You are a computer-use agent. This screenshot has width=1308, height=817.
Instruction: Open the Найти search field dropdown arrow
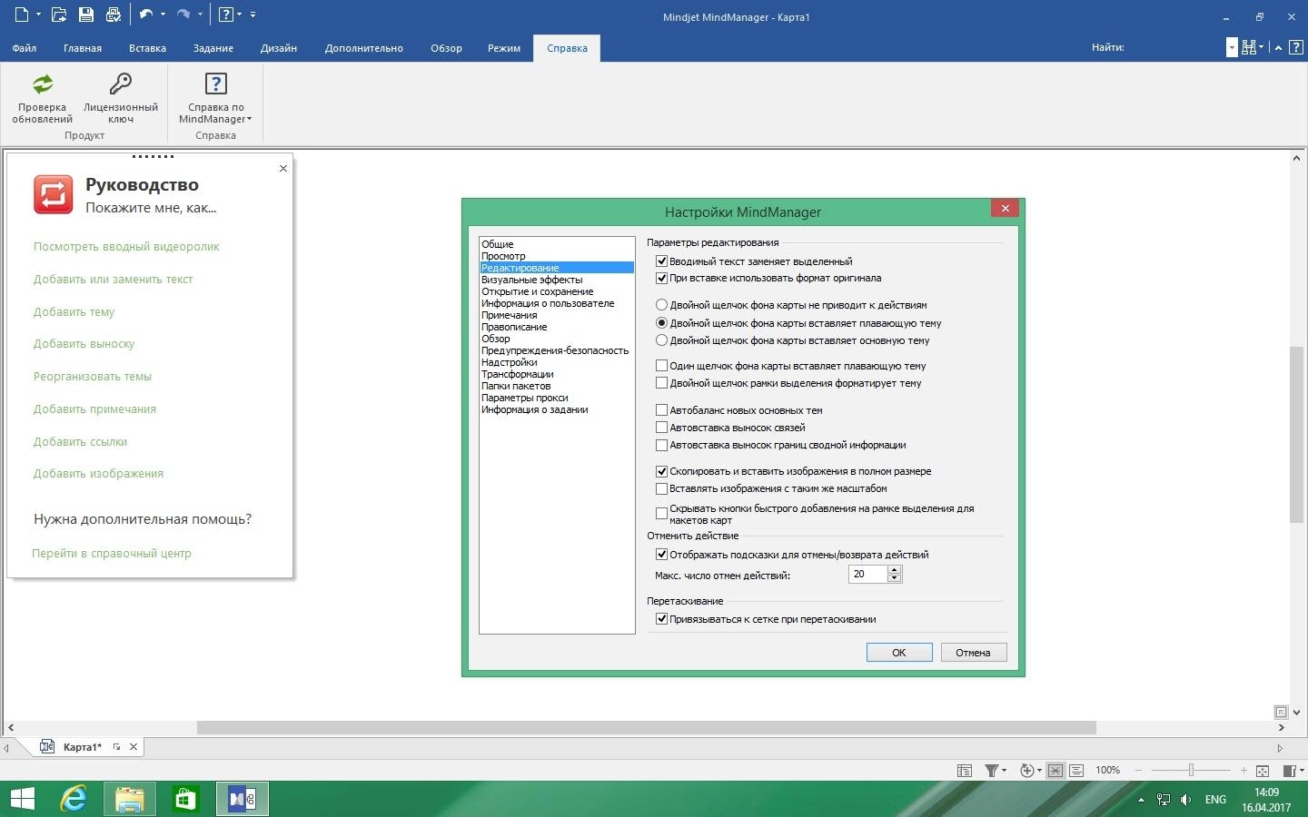(1232, 48)
